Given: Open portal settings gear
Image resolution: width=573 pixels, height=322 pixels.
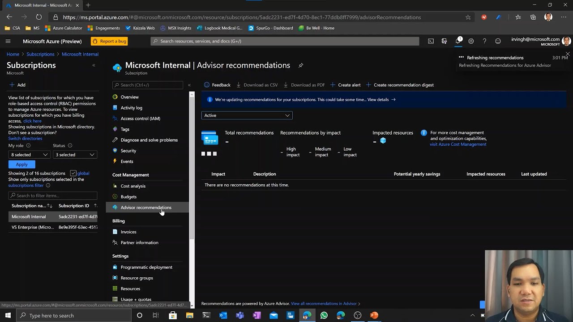Looking at the screenshot, I should point(471,41).
